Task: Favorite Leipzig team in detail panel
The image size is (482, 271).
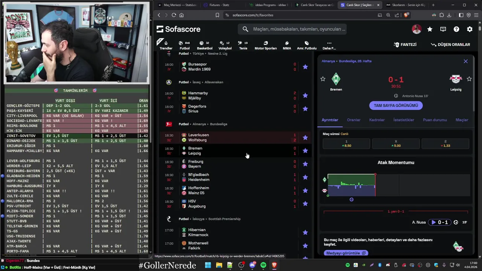Action: [x=469, y=79]
